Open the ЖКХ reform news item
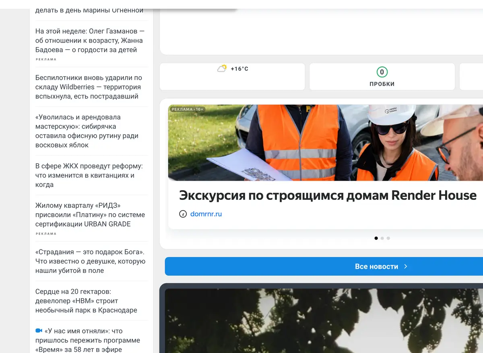Viewport: 483px width, 353px height. [x=89, y=175]
